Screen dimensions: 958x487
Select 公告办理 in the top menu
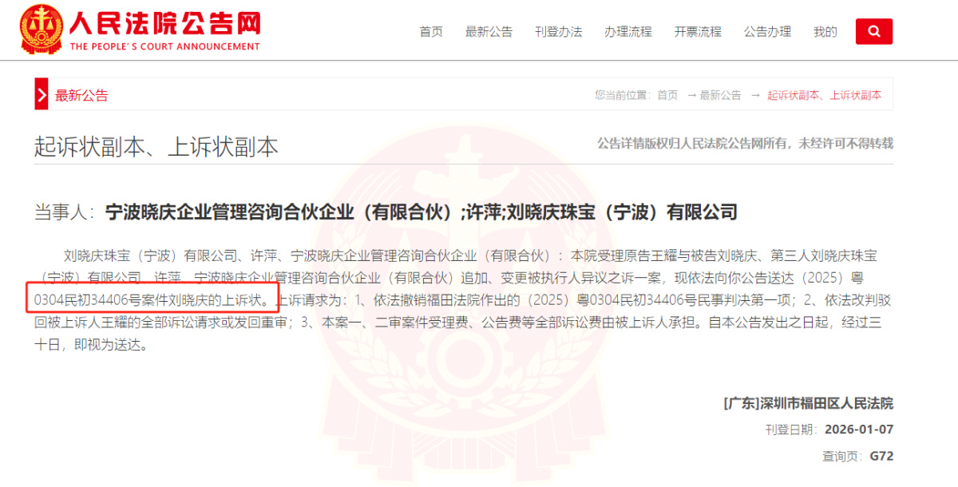(x=767, y=32)
